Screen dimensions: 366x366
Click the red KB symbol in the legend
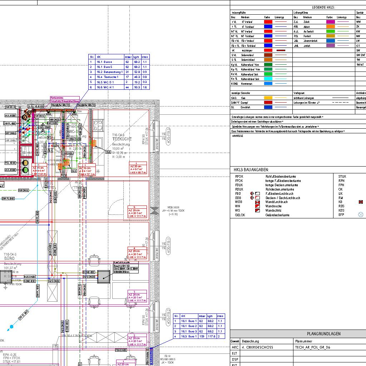361,202
